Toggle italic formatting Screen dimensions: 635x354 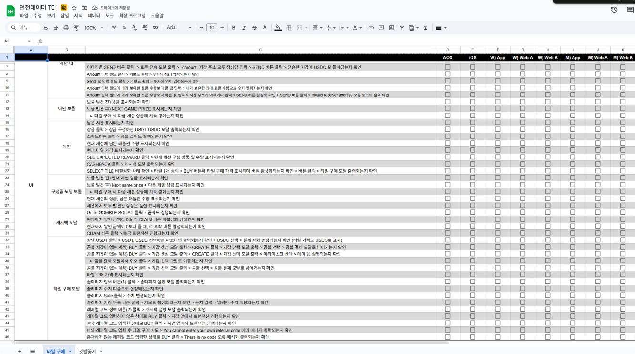pos(244,28)
